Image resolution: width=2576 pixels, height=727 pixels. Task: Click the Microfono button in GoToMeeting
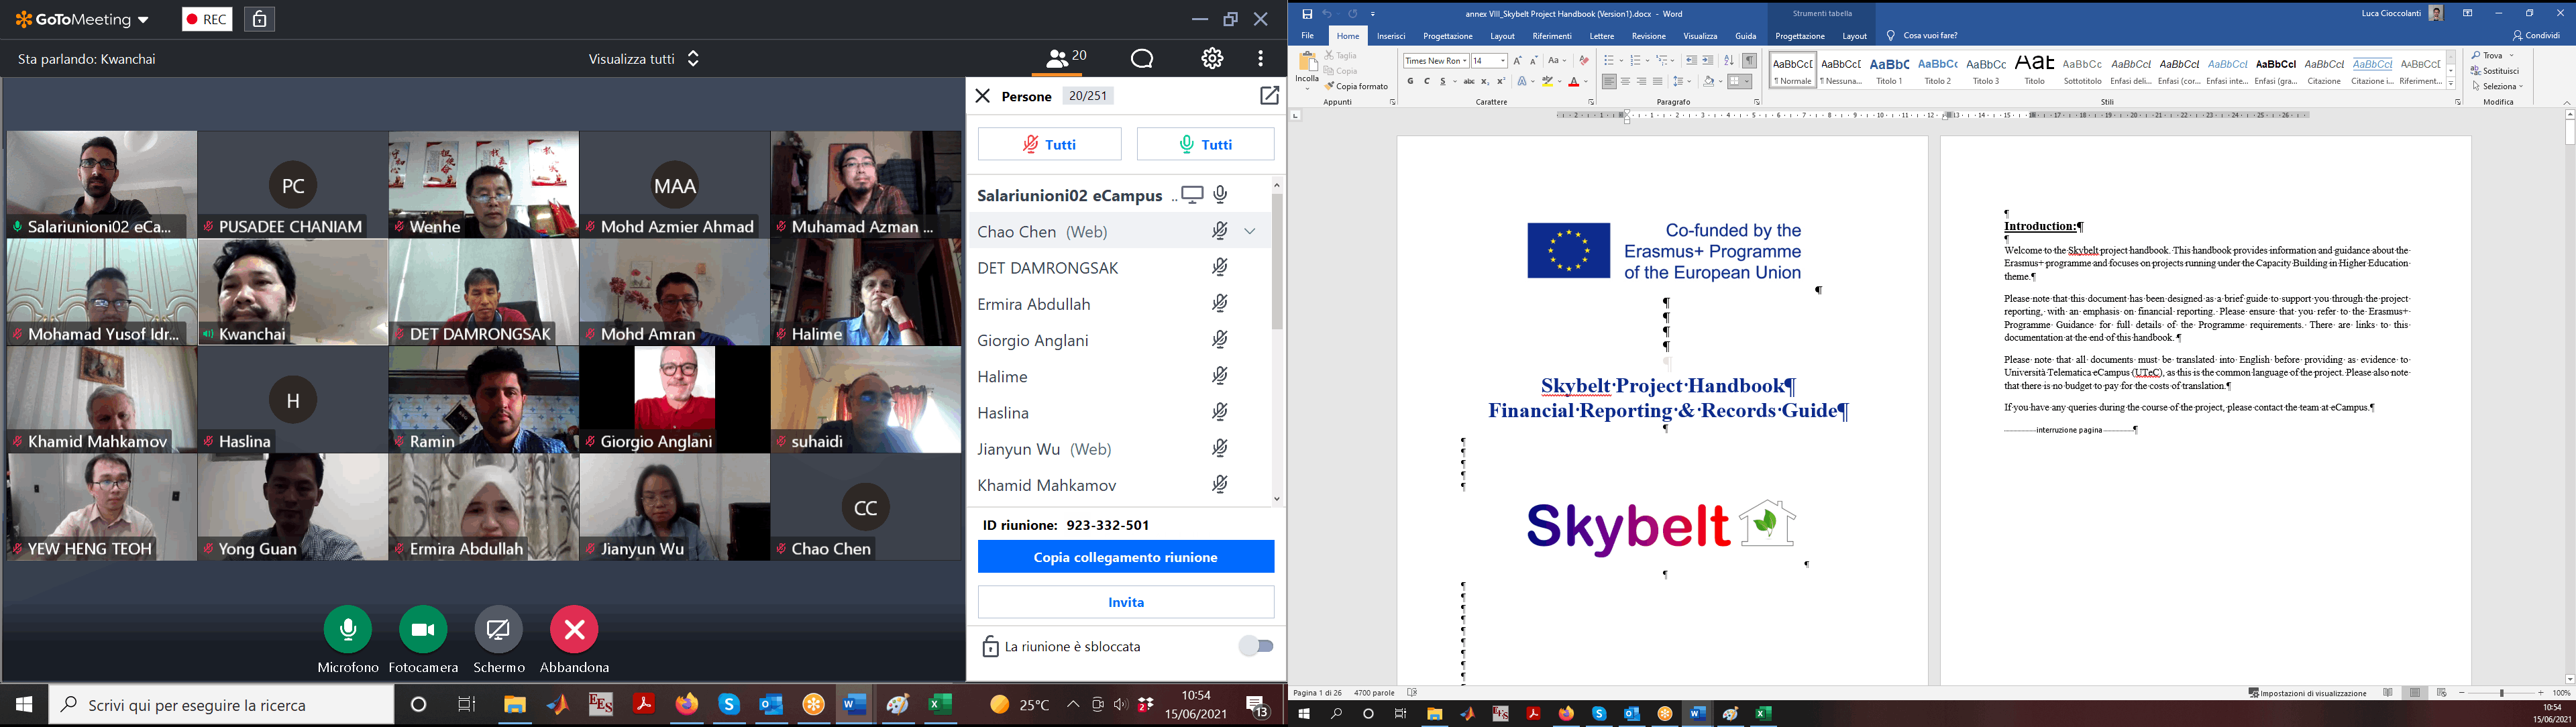click(348, 629)
